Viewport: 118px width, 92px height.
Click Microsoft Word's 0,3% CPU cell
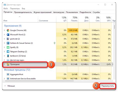click(62, 35)
